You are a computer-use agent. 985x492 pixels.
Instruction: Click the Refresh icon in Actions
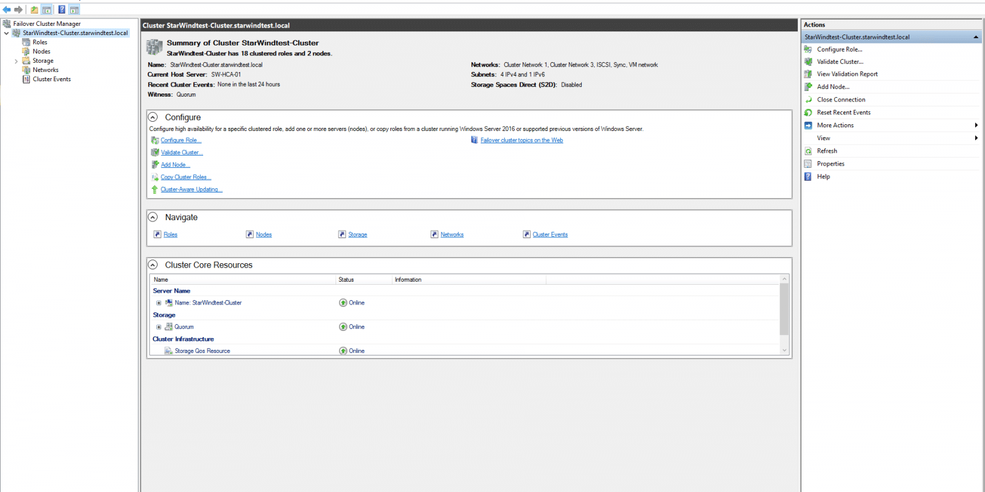[x=808, y=151]
